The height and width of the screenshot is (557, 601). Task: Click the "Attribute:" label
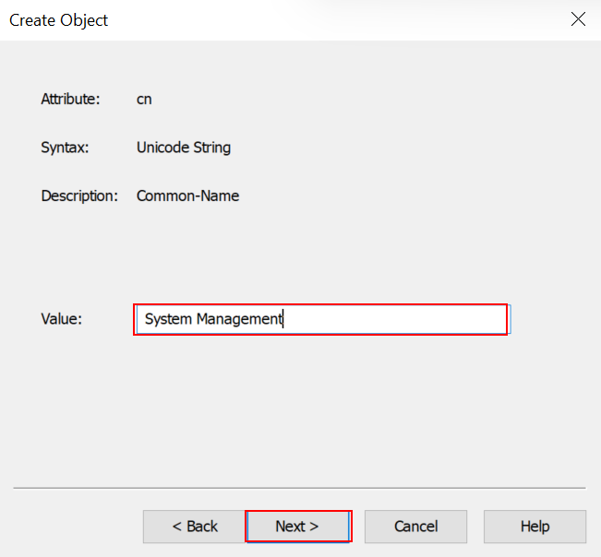click(x=70, y=99)
